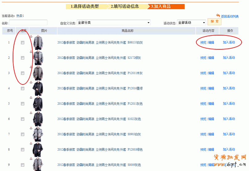The image size is (249, 171).
Task: Preview the P12016墨绿 jacket
Action: click(x=203, y=88)
